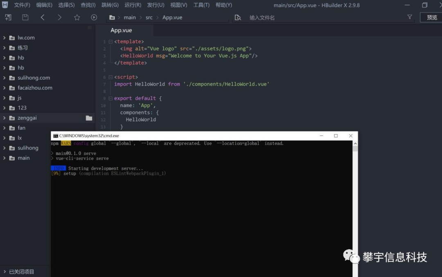Expand the lx project
The image size is (442, 277).
click(4, 138)
